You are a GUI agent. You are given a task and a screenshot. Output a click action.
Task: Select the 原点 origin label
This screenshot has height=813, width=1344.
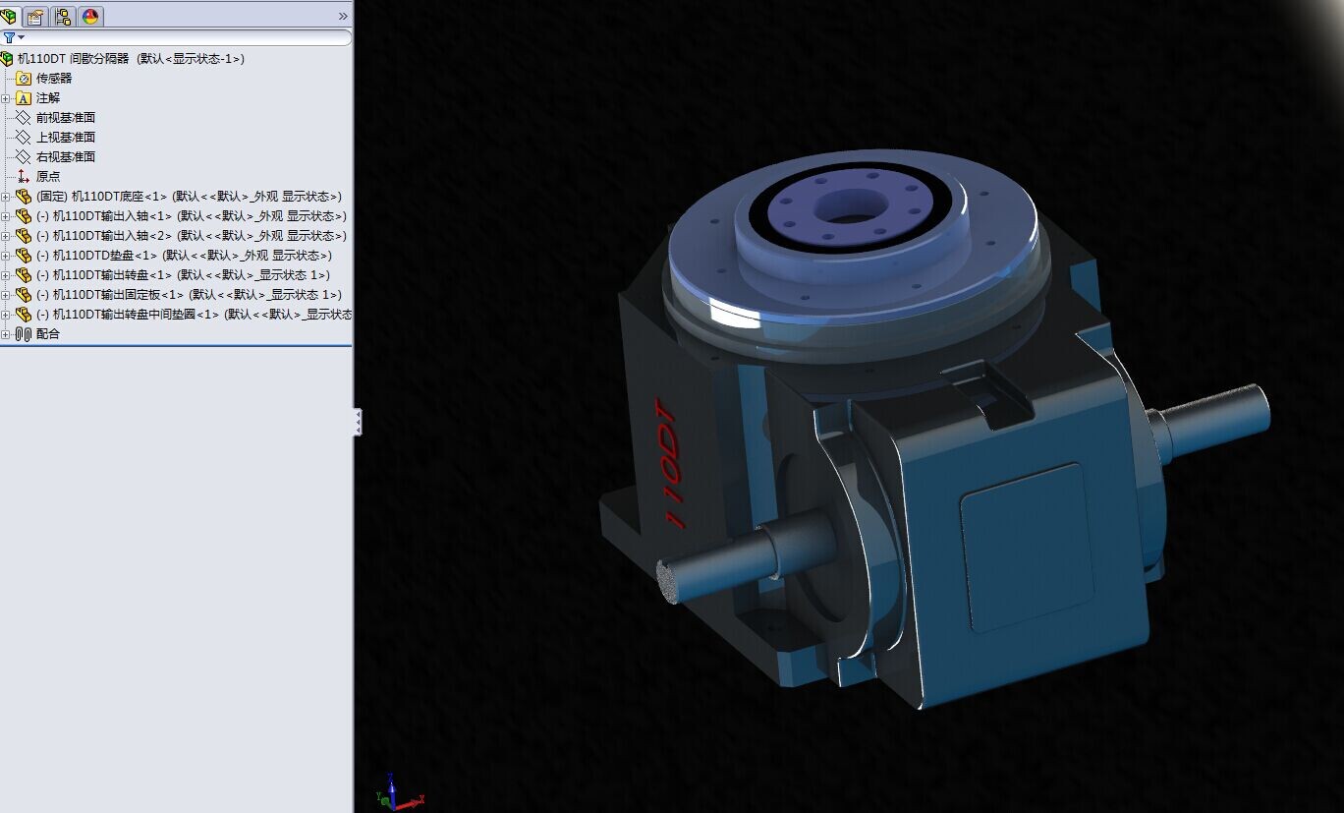[48, 177]
